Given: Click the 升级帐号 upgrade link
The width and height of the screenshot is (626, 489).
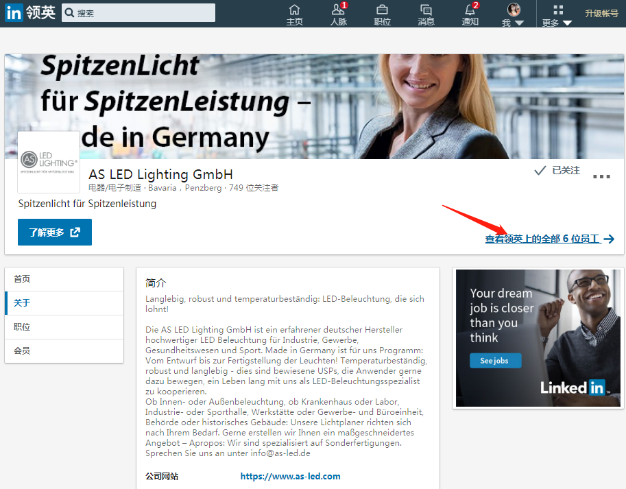Looking at the screenshot, I should (x=601, y=13).
